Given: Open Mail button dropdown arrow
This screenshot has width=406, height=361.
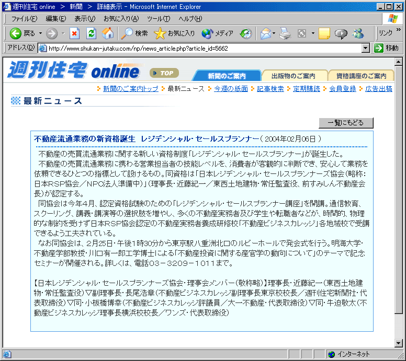Looking at the screenshot, I should tap(274, 33).
